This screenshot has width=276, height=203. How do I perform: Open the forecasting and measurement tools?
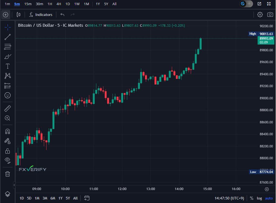[x=8, y=86]
